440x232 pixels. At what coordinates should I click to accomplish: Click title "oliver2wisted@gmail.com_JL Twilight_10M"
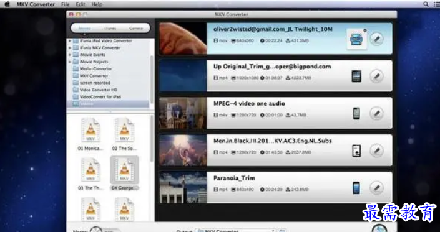click(273, 29)
